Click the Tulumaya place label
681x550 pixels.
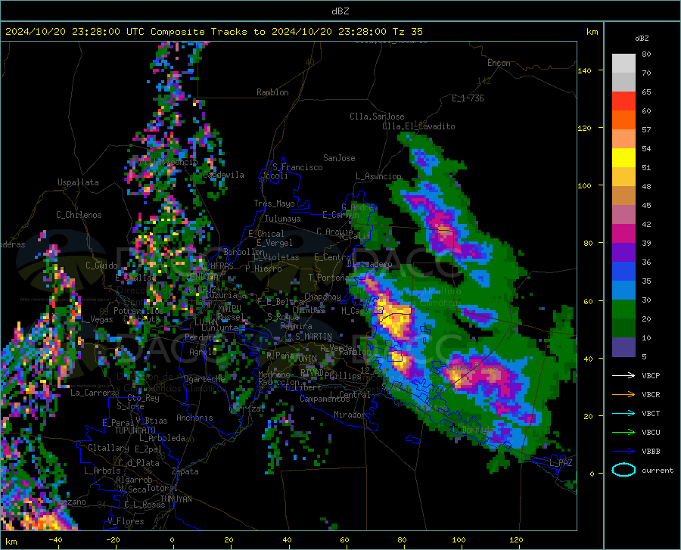tap(282, 219)
